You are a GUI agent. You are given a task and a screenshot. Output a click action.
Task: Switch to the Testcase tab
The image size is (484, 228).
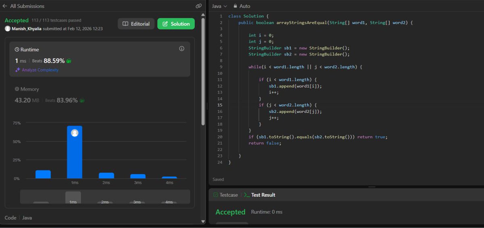click(225, 195)
